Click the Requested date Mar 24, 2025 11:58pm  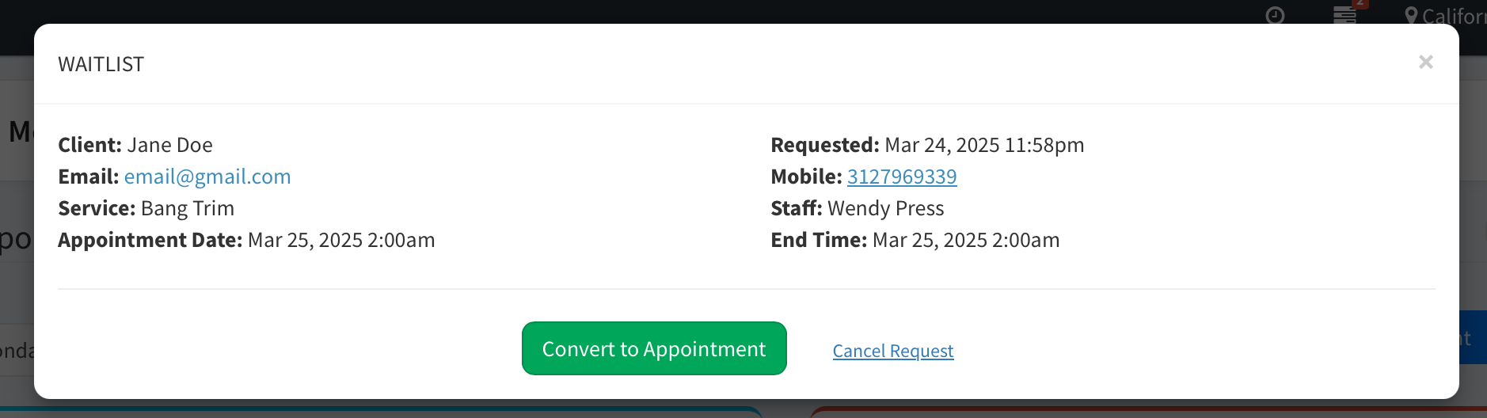point(984,145)
